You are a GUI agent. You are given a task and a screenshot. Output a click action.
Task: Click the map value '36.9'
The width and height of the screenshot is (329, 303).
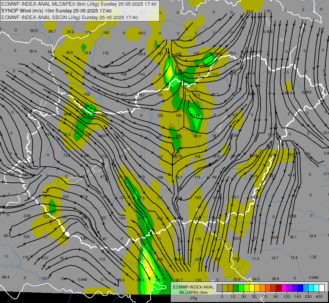[x=291, y=155]
